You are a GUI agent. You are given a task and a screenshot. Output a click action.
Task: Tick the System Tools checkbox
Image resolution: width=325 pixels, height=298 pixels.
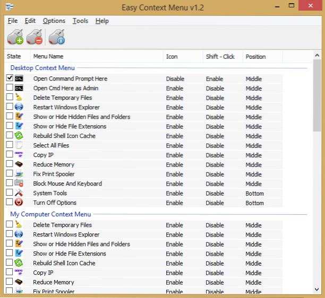[10, 192]
